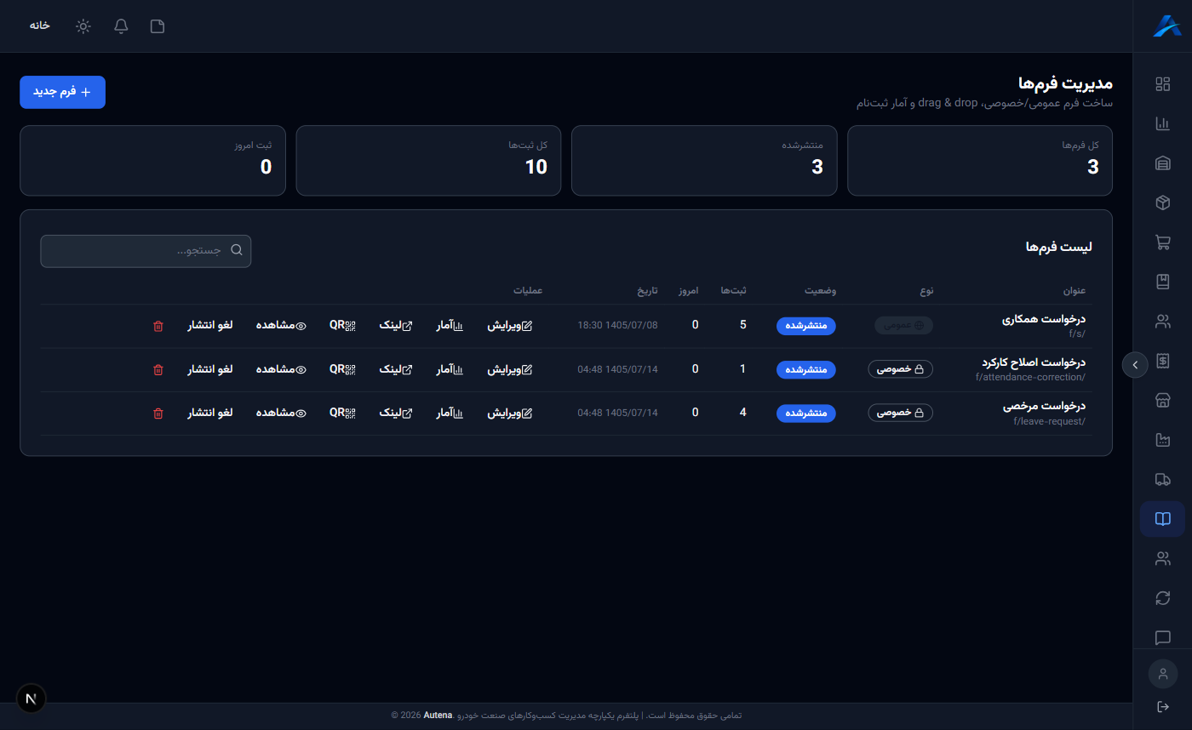Click مشاهده for درخواست اصلاح کارکرد
The height and width of the screenshot is (730, 1192).
pos(282,369)
